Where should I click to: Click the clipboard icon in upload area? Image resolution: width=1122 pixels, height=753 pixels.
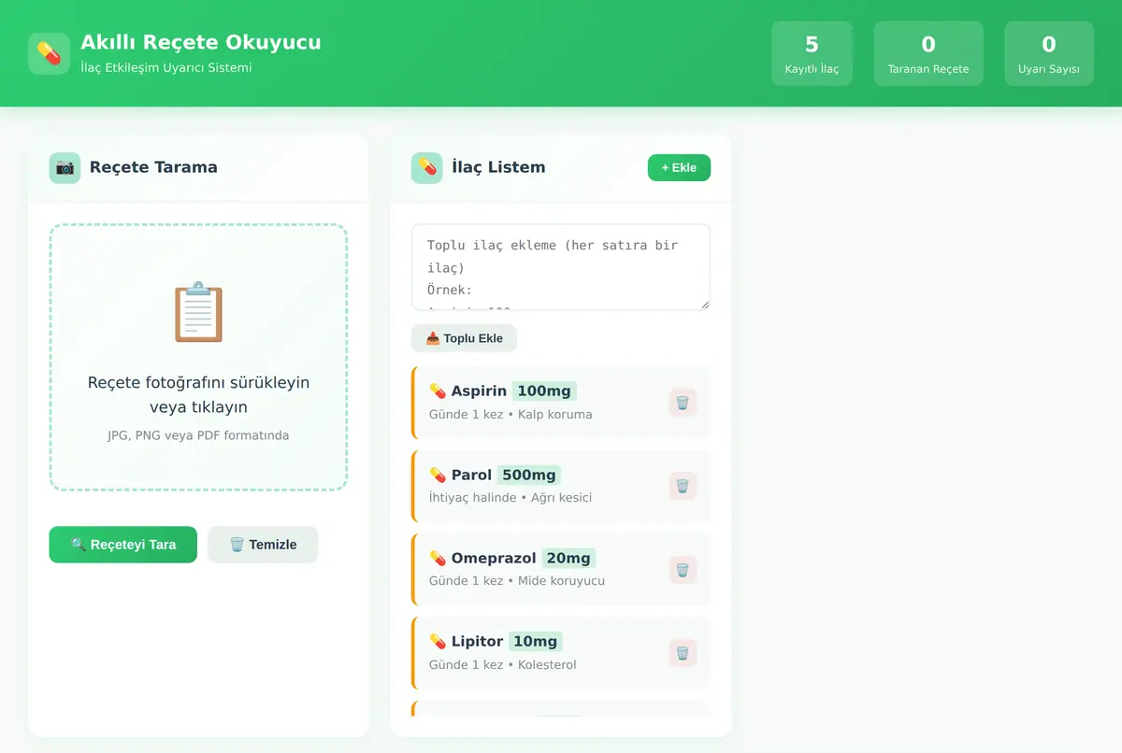click(198, 312)
